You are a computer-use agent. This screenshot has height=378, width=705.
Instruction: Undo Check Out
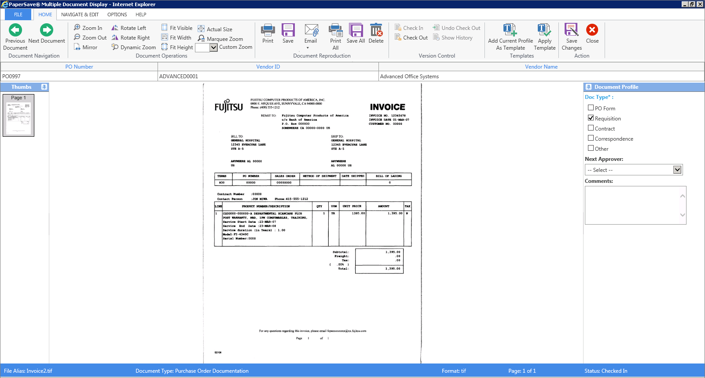(456, 28)
